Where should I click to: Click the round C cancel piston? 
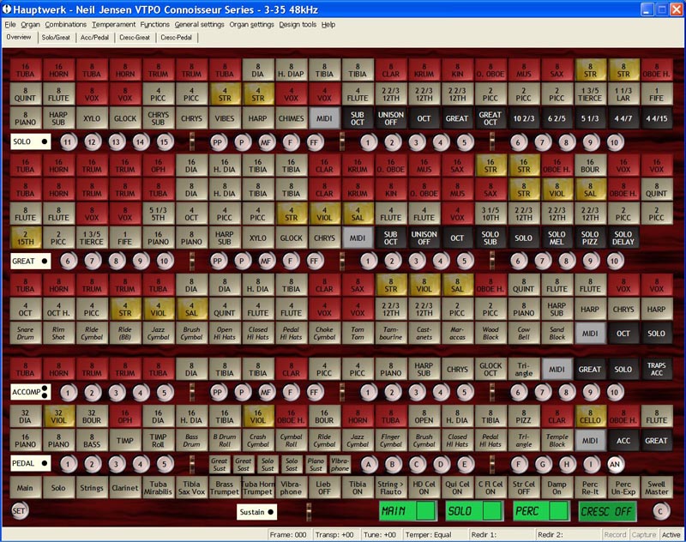[x=660, y=511]
